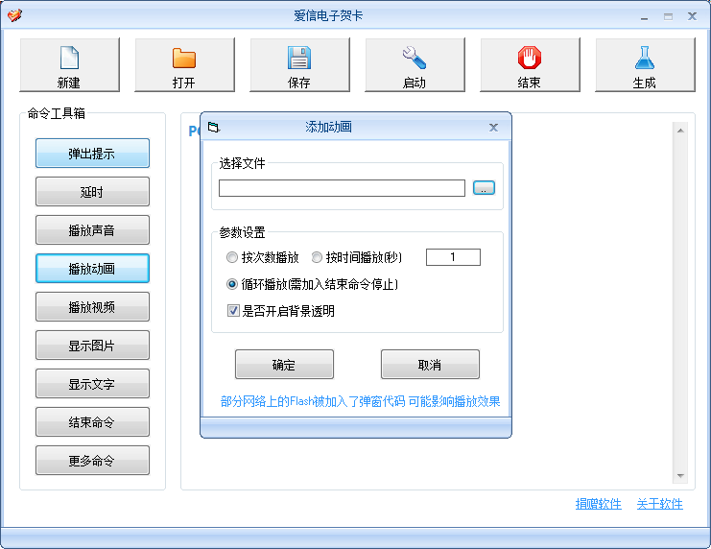The height and width of the screenshot is (549, 711).
Task: Click the 延时 delay command button
Action: coord(92,191)
